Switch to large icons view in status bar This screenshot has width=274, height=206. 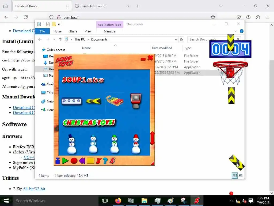pyautogui.click(x=241, y=175)
